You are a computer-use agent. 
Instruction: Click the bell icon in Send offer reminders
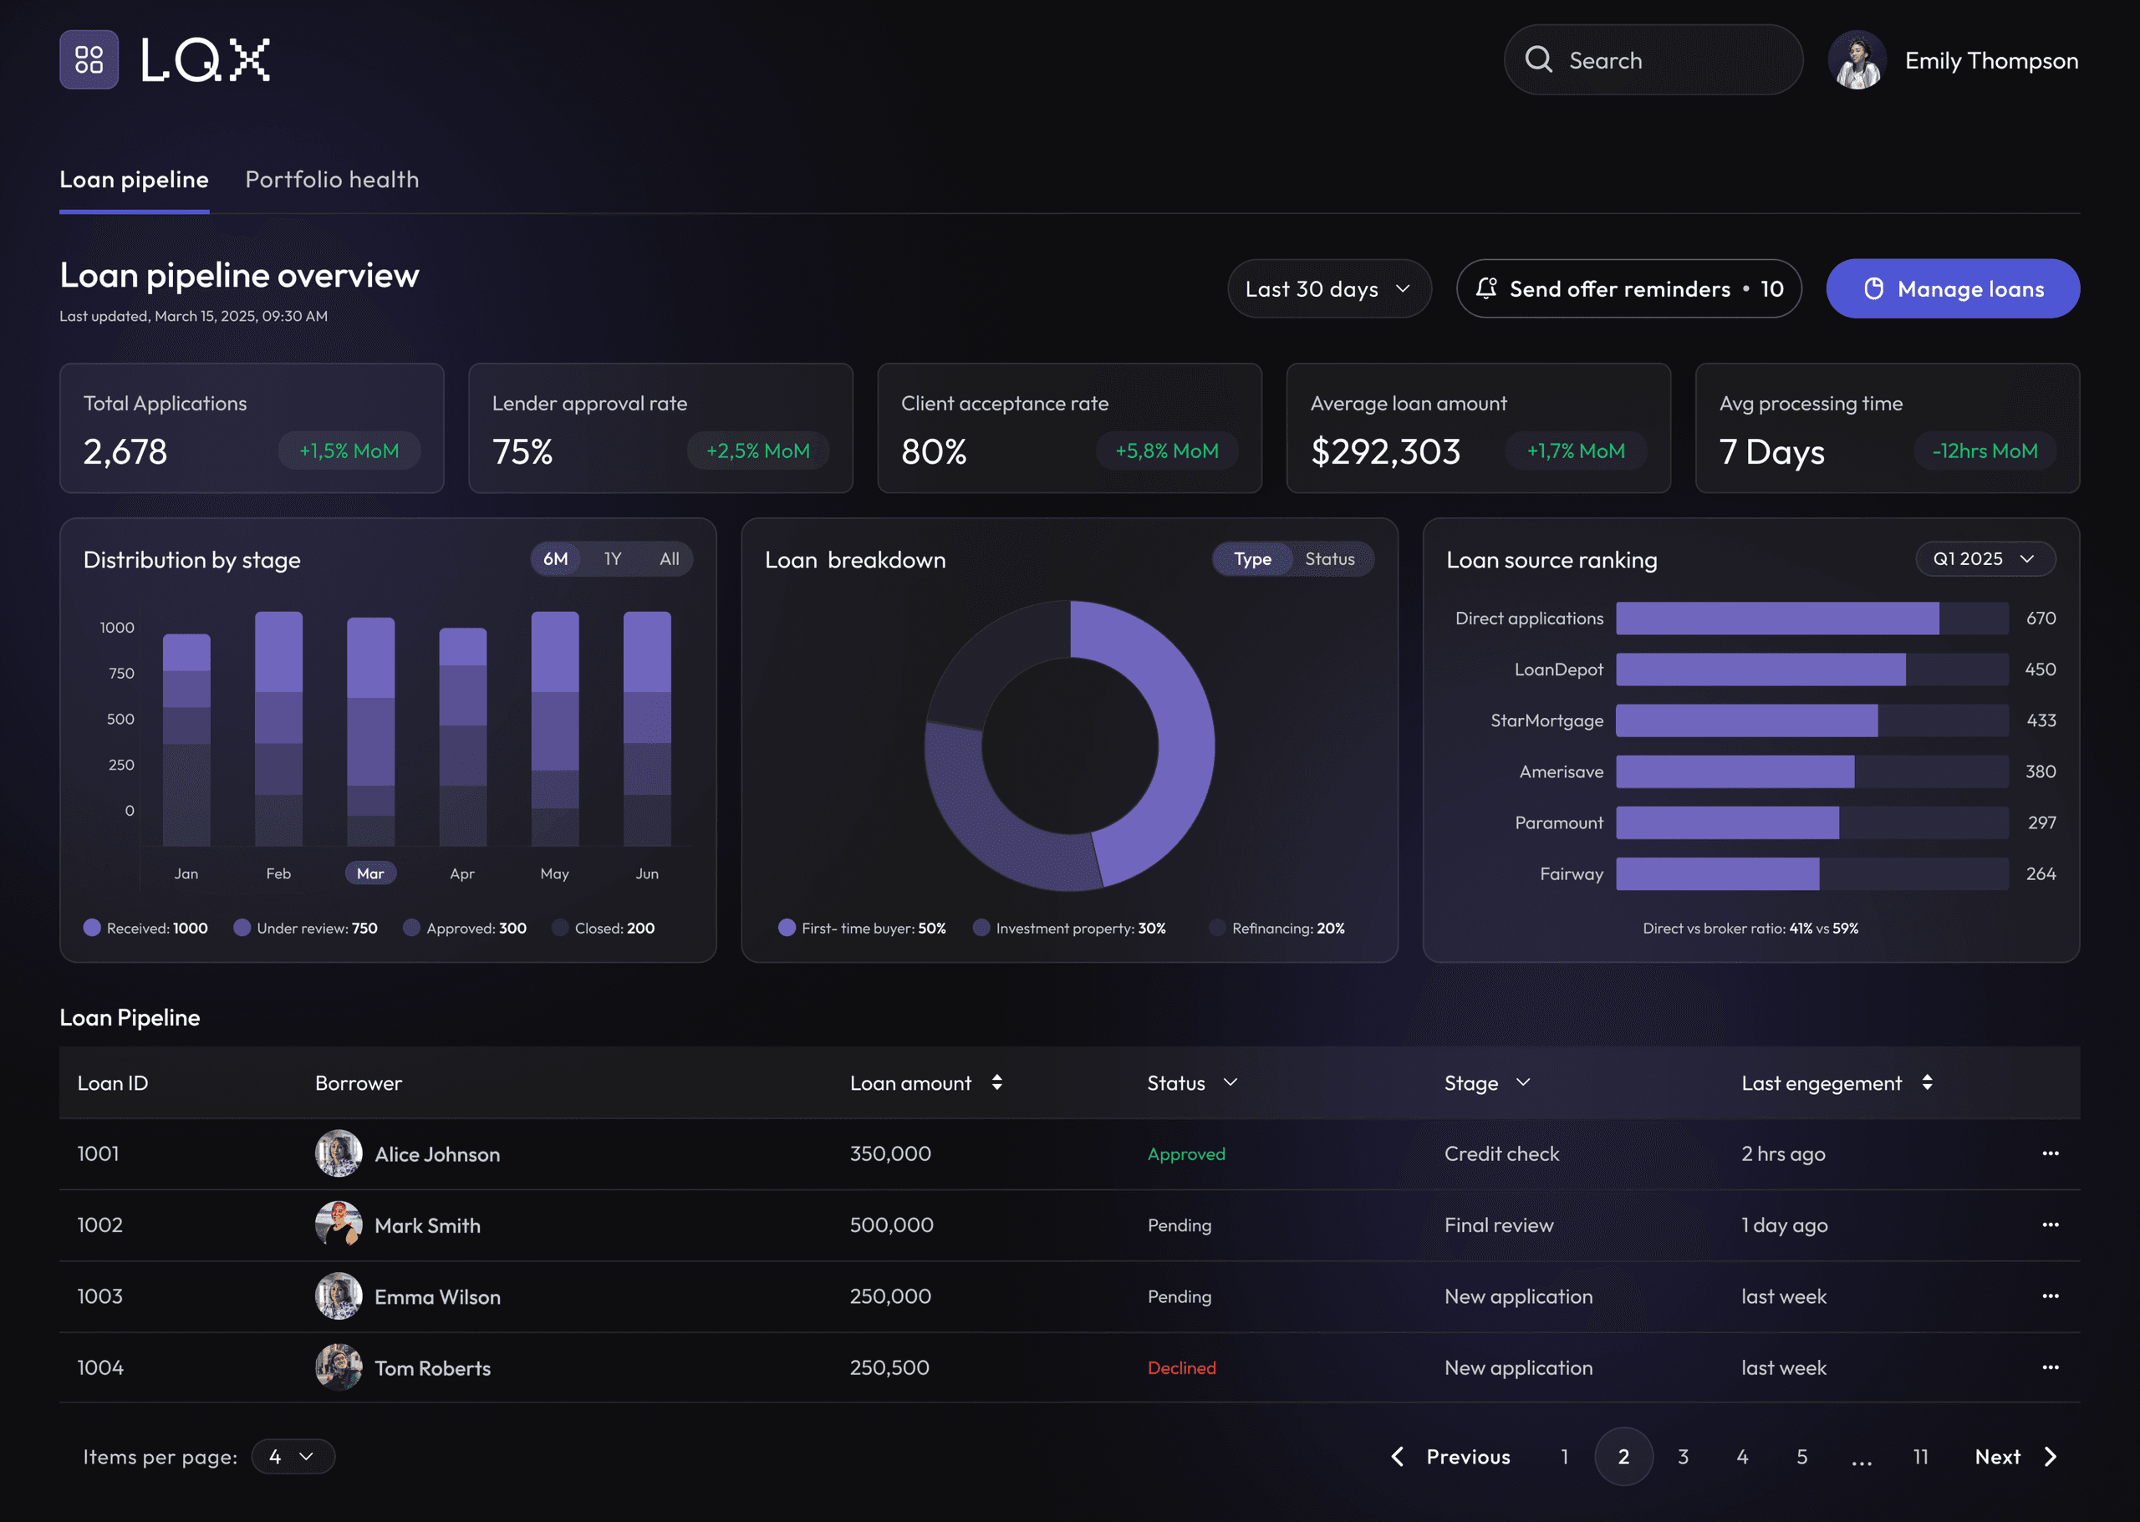(1486, 288)
